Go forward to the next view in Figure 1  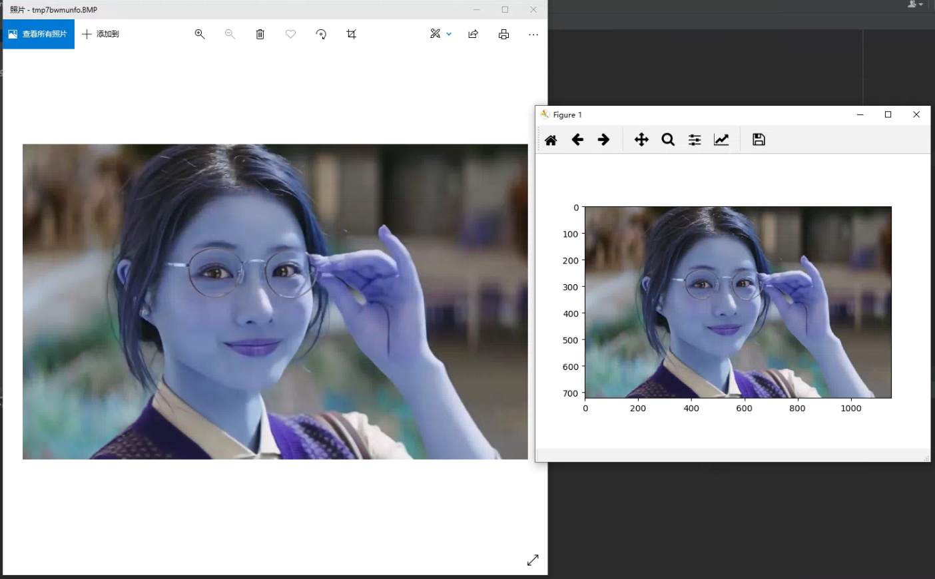[x=603, y=140]
